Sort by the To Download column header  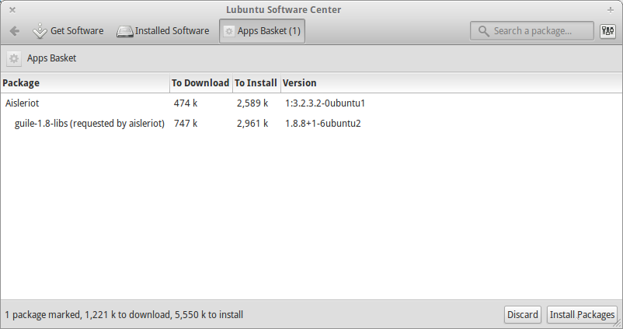pyautogui.click(x=200, y=83)
